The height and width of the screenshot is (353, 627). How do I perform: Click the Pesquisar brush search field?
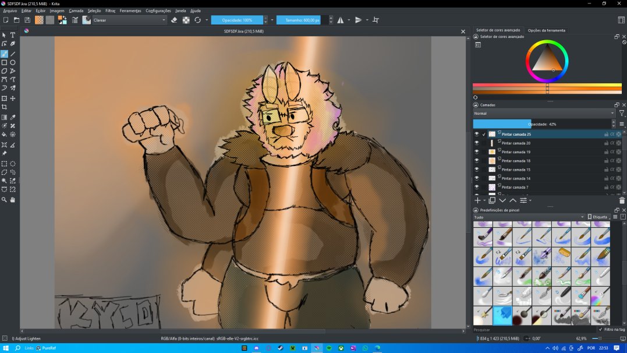[x=534, y=330]
